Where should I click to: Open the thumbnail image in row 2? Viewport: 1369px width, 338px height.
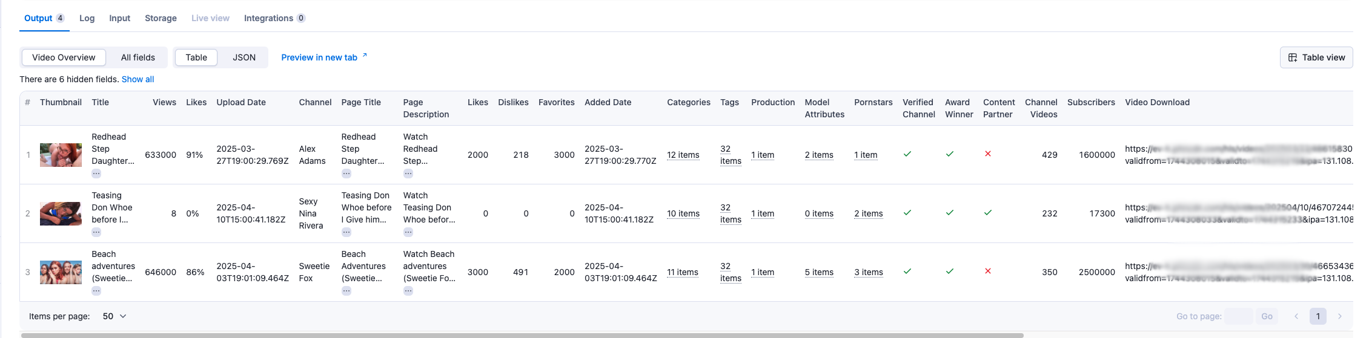point(61,213)
